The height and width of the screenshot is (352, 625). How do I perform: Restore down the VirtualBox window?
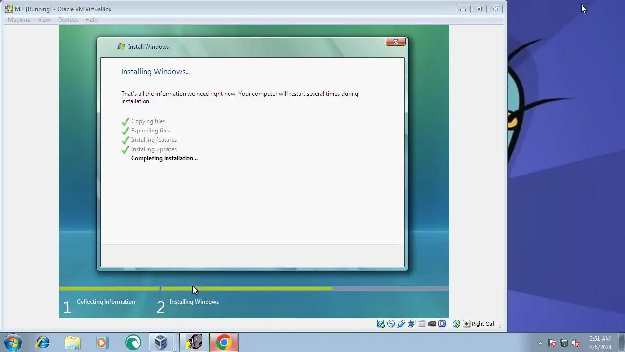pyautogui.click(x=479, y=9)
